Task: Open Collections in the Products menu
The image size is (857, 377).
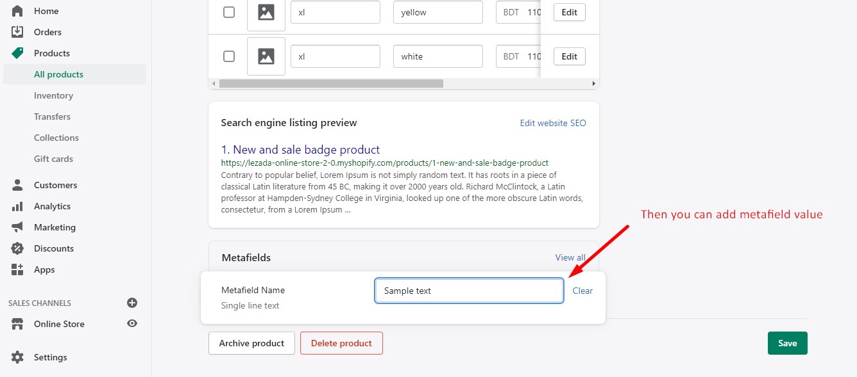Action: (x=56, y=138)
